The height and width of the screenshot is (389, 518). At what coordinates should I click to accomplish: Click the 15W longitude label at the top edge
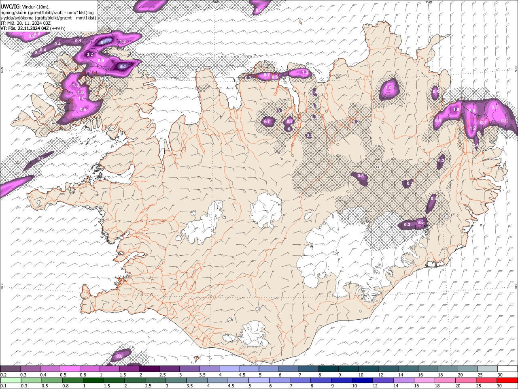click(x=429, y=2)
